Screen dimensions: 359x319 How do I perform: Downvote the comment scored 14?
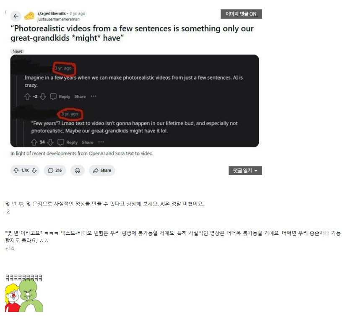(50, 143)
